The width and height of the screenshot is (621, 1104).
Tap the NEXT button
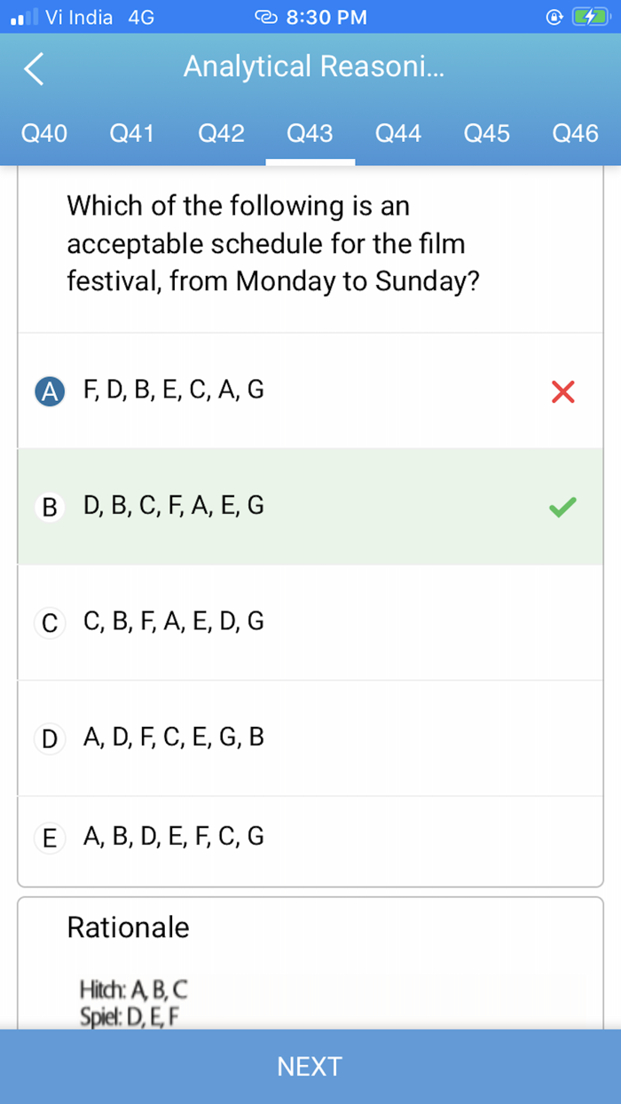[310, 1066]
